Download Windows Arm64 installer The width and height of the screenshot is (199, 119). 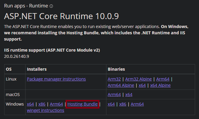[x=56, y=104]
